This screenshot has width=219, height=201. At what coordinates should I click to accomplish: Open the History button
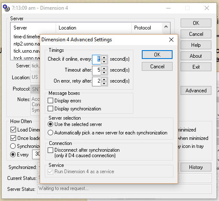pyautogui.click(x=196, y=167)
